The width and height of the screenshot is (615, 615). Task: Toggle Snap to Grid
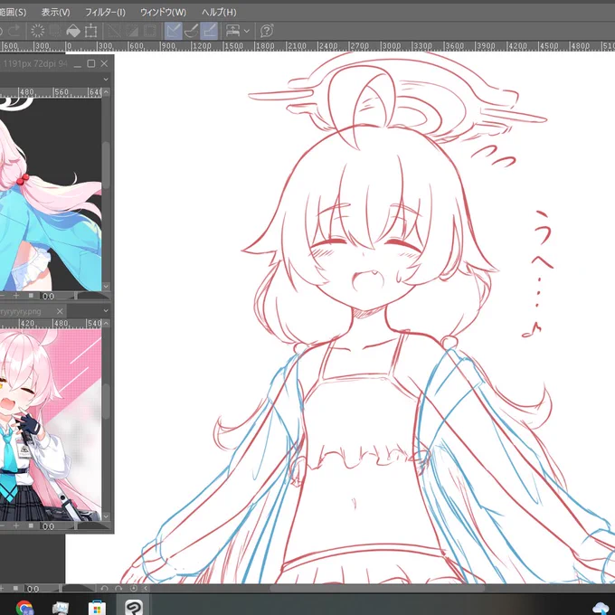(x=209, y=31)
